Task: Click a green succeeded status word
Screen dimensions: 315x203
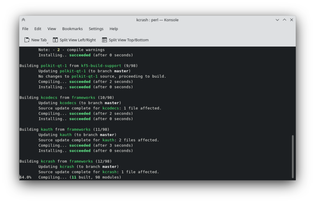Action: coord(80,82)
